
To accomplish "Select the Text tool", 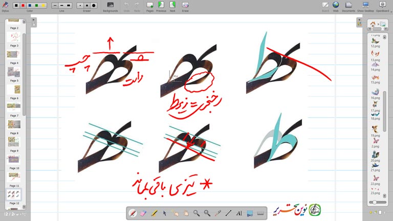I will [239, 213].
